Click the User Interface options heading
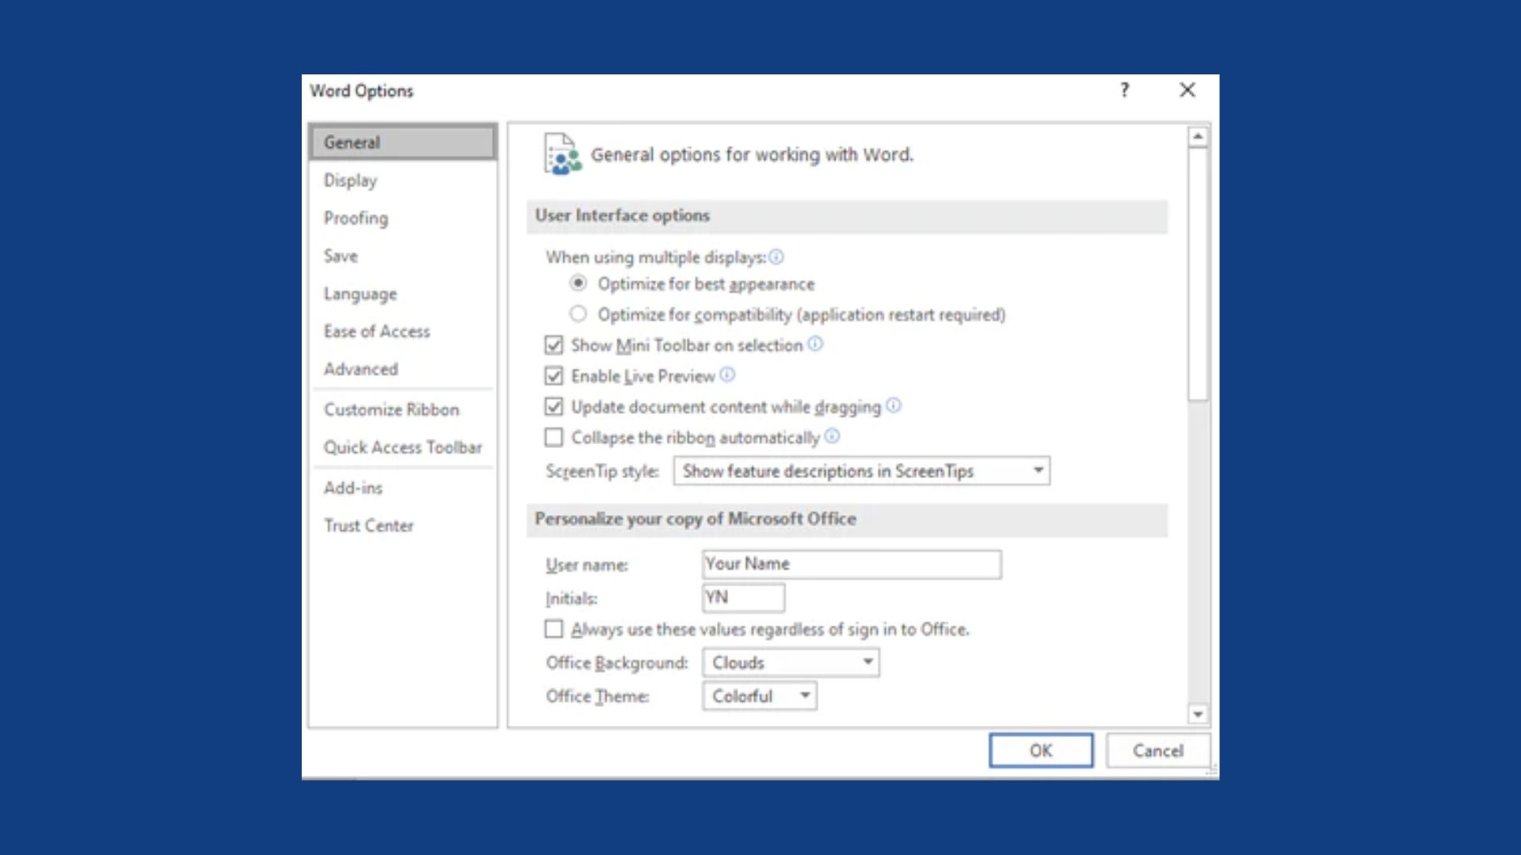This screenshot has width=1521, height=855. coord(623,215)
